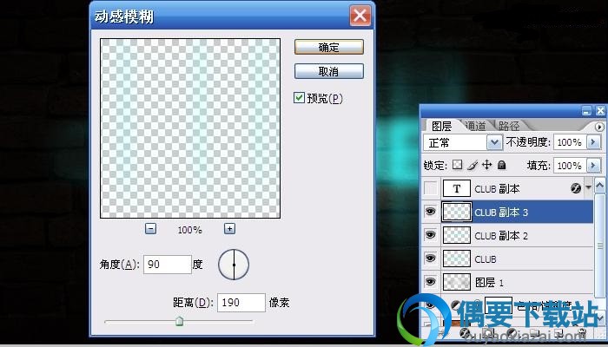Image resolution: width=608 pixels, height=347 pixels.
Task: Click lock all padlock icon
Action: [x=501, y=165]
